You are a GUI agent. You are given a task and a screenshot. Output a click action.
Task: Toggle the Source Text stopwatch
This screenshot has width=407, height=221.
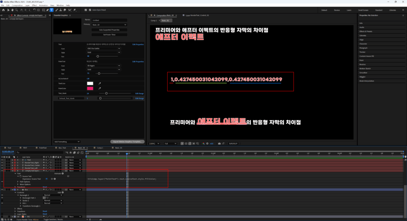(21, 176)
